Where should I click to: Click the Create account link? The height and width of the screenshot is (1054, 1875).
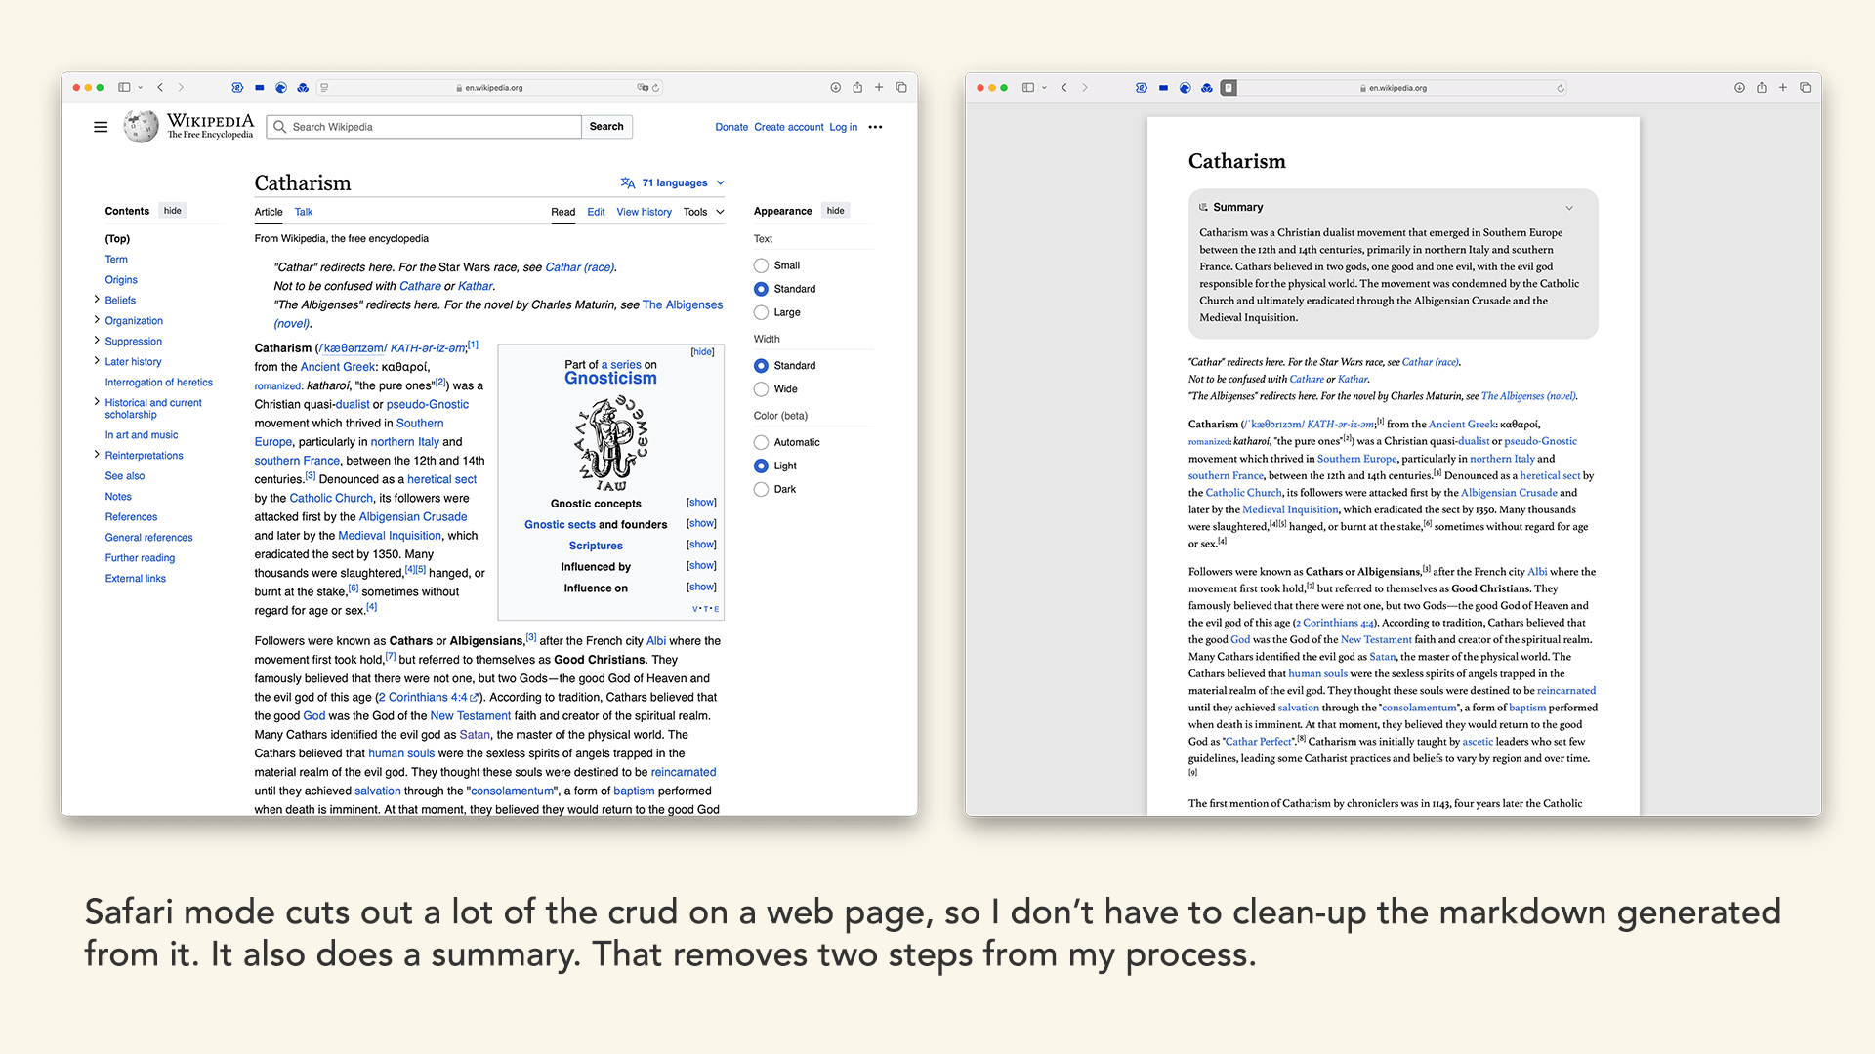coord(788,127)
